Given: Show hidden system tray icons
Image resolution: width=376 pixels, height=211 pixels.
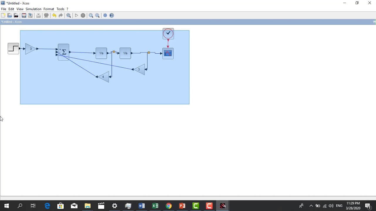Looking at the screenshot, I should 311,206.
